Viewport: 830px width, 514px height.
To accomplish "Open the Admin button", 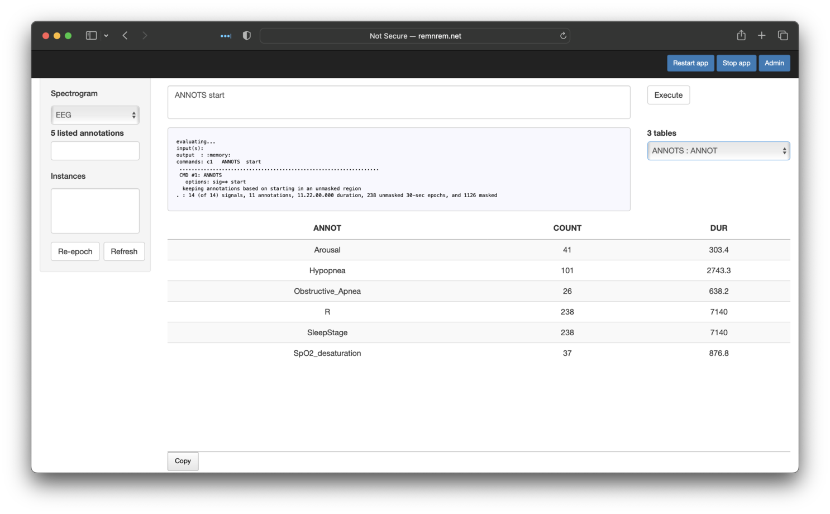I will tap(774, 63).
